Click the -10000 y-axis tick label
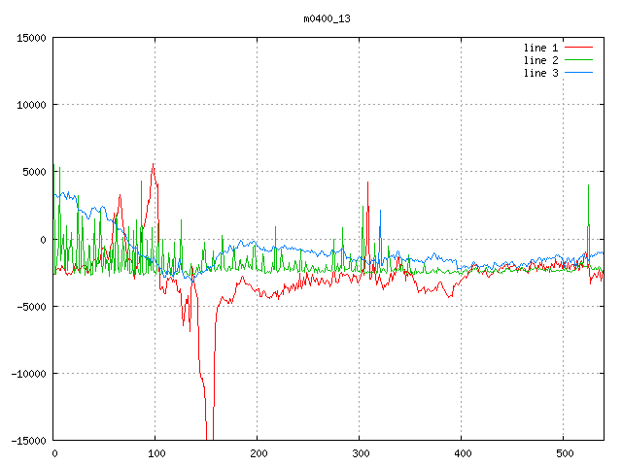The image size is (622, 466). point(27,374)
